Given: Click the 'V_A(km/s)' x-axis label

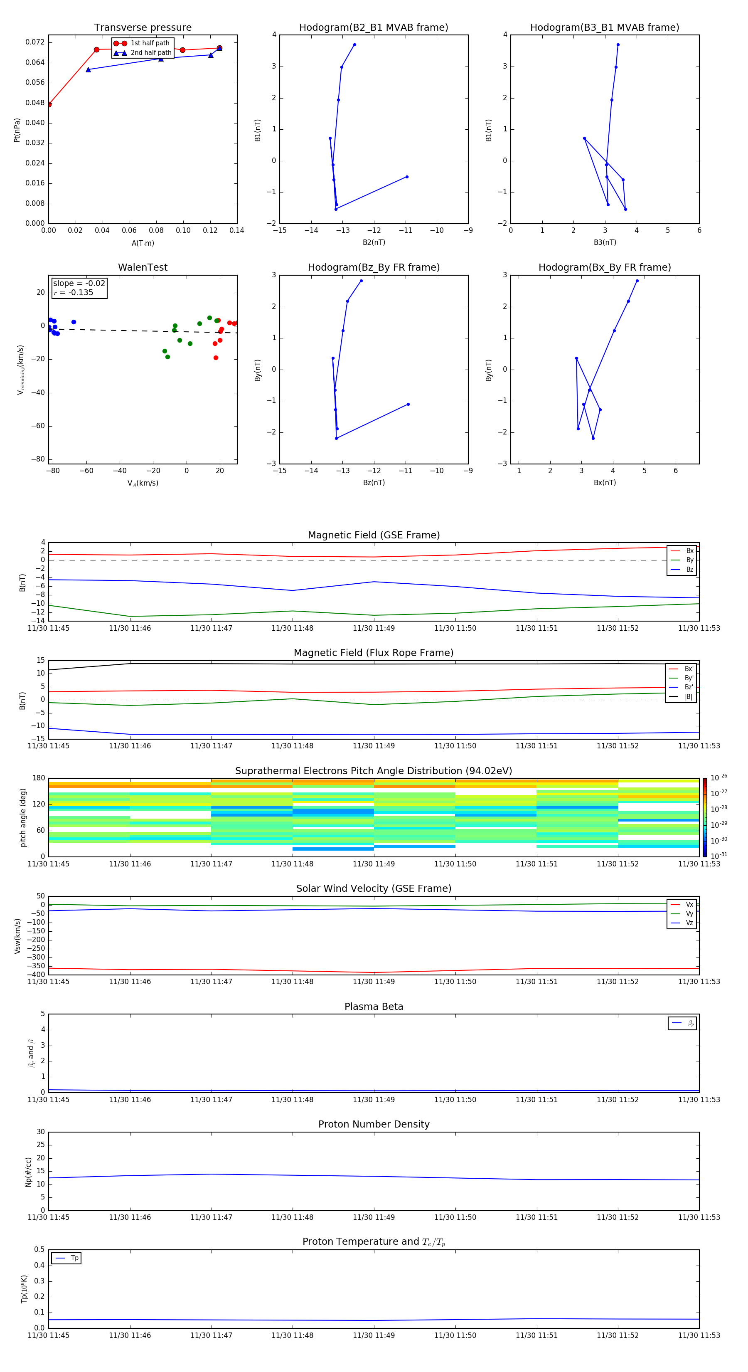Looking at the screenshot, I should [x=143, y=483].
